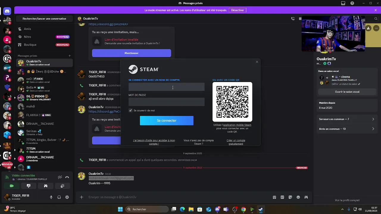Open the three-dot menu on profile banner

(376, 28)
